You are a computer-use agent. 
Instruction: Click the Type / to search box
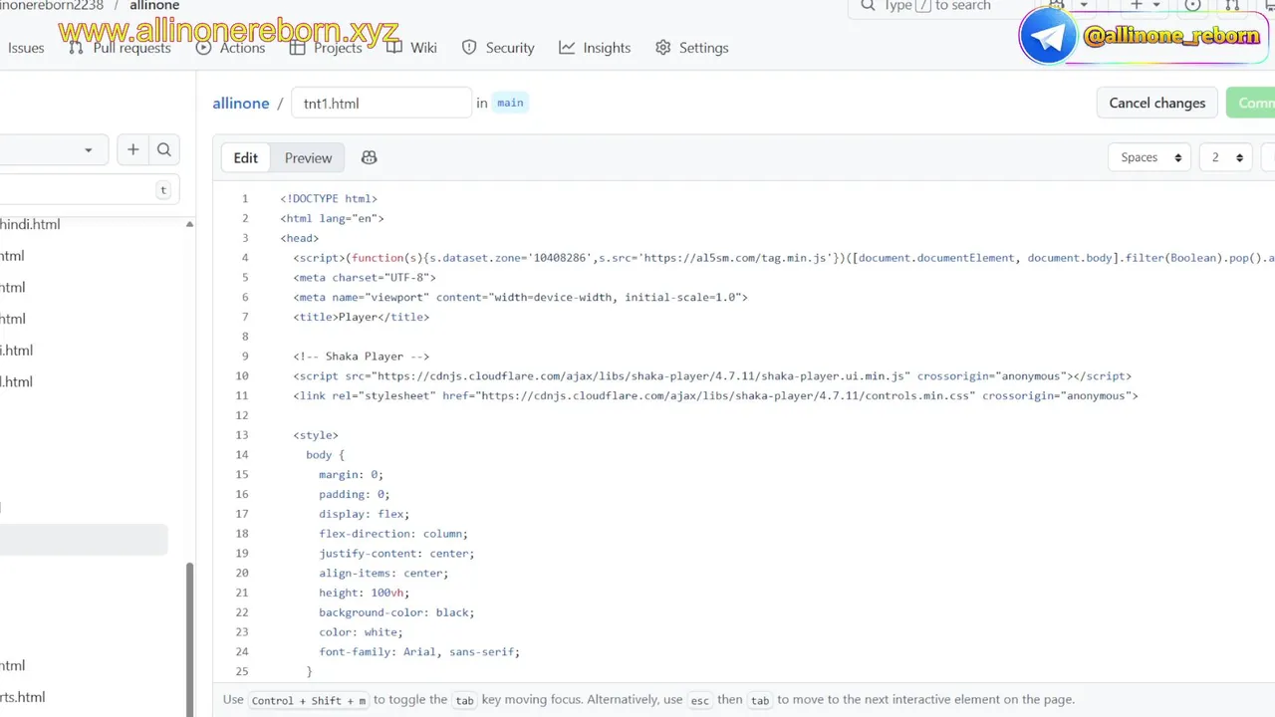point(936,6)
